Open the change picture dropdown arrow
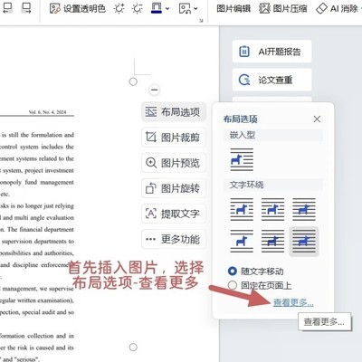Screen dimensions: 362x362 tap(195, 9)
